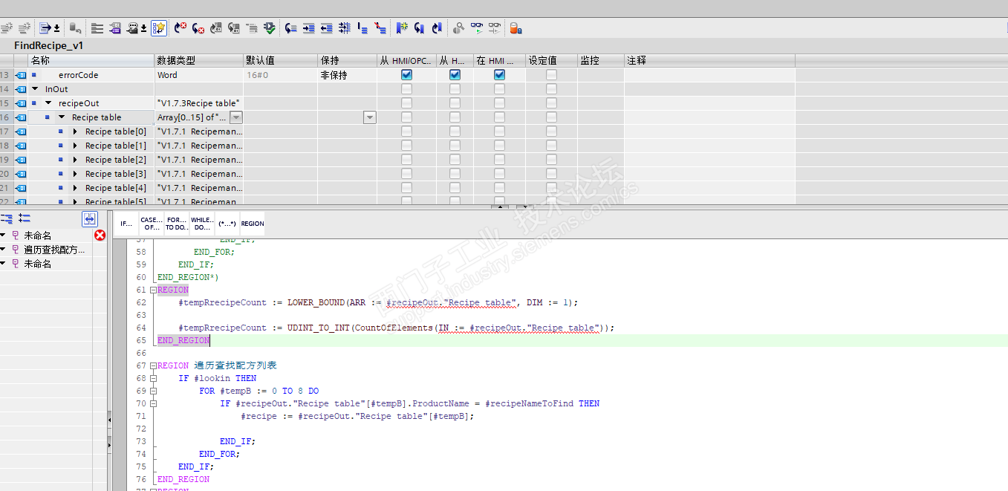Click the previous bookmark icon
The image size is (1008, 491).
click(437, 28)
